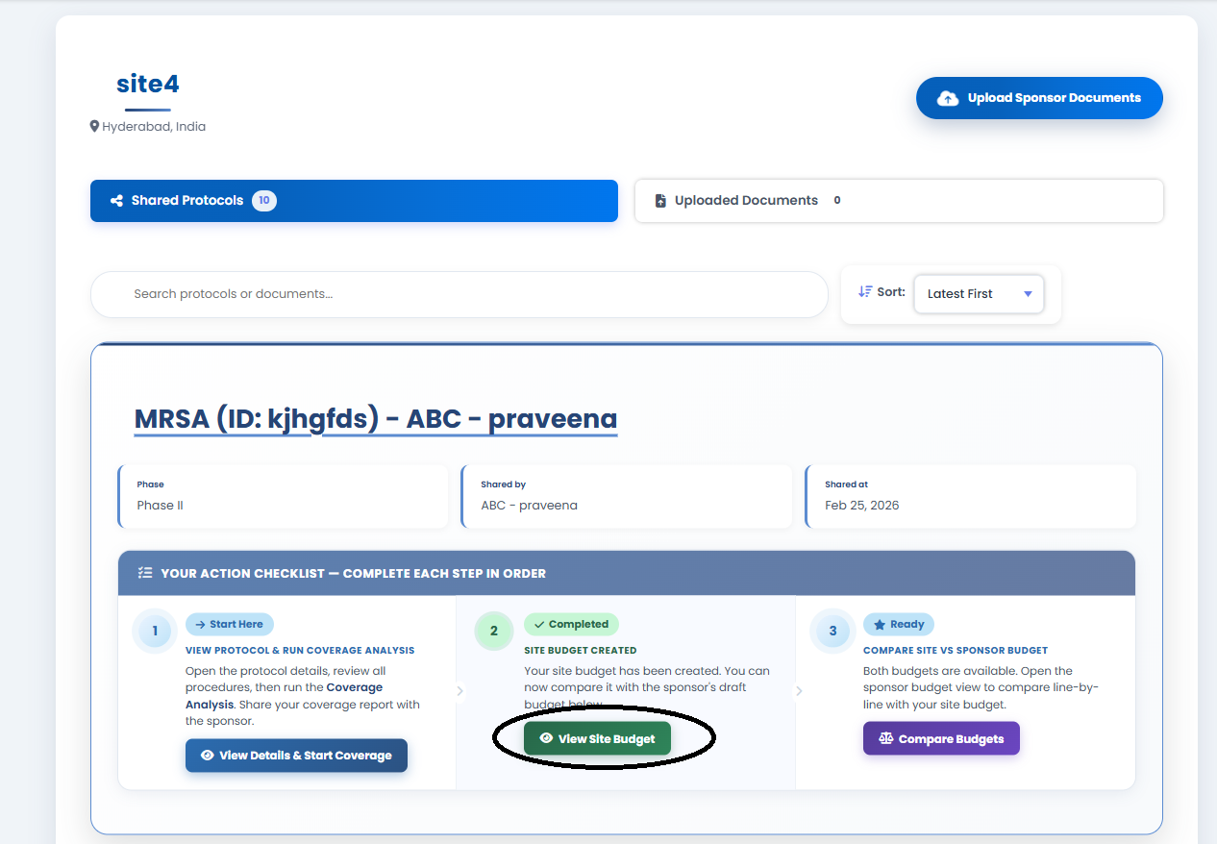Click the share icon in Shared Protocols
Image resolution: width=1217 pixels, height=844 pixels.
[x=116, y=201]
